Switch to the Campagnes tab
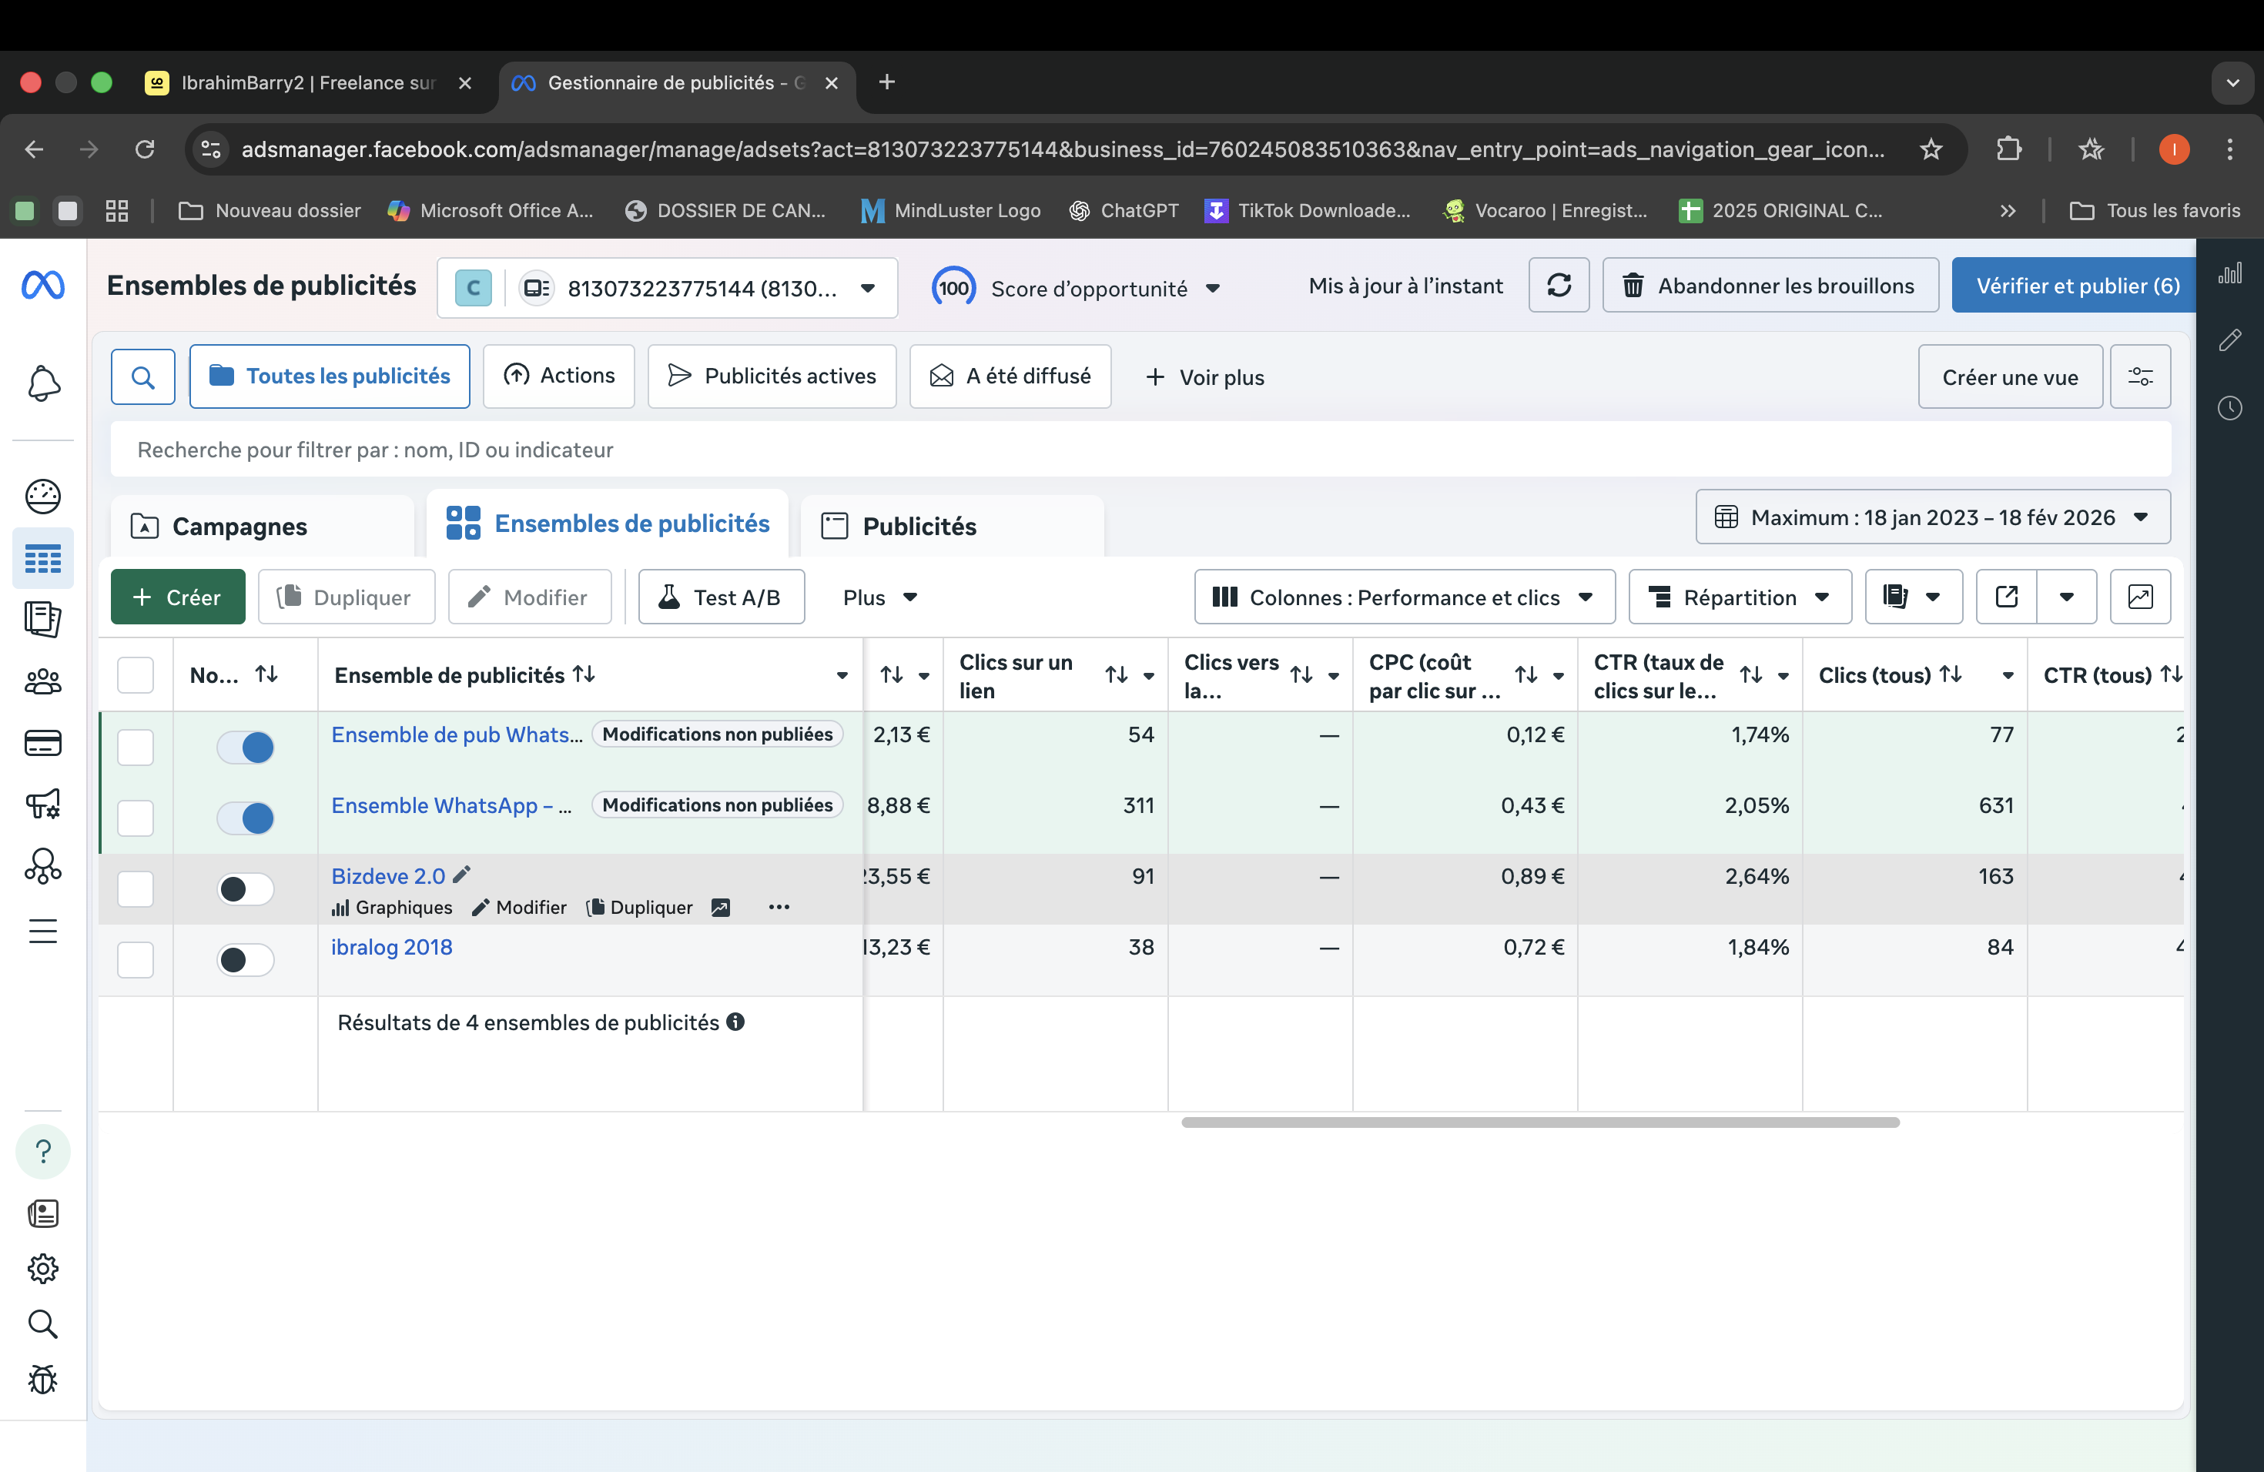This screenshot has width=2264, height=1472. (x=239, y=526)
